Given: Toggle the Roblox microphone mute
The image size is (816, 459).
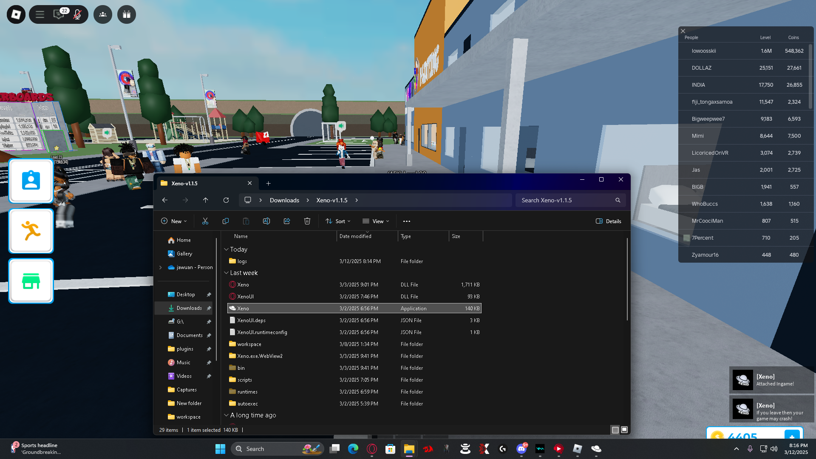Looking at the screenshot, I should [x=77, y=14].
